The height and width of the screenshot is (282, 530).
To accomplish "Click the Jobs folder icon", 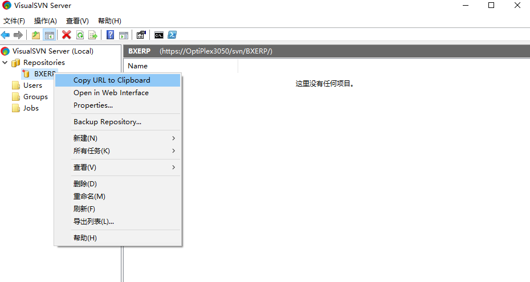I will 16,108.
